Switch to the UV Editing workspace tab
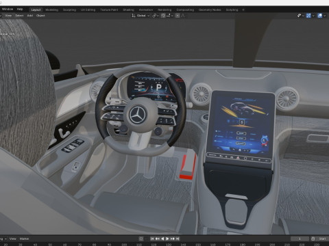 tap(88, 10)
